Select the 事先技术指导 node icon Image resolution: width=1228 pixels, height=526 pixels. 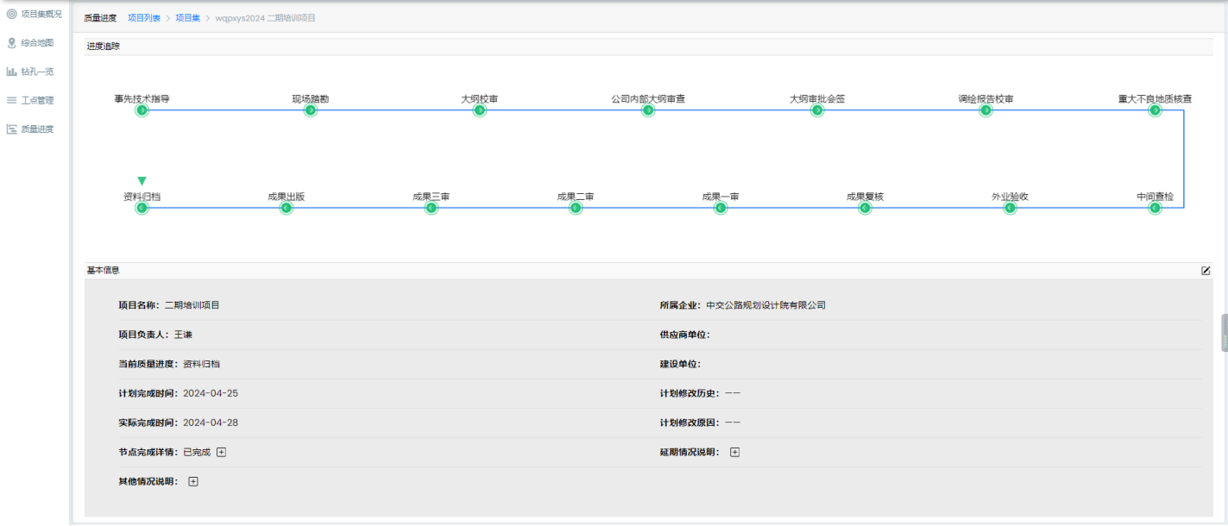(x=142, y=110)
